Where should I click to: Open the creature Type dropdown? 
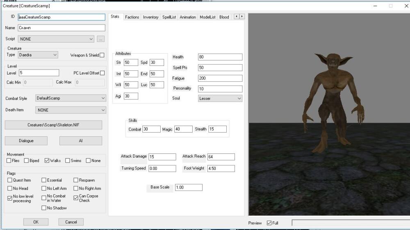pos(38,55)
